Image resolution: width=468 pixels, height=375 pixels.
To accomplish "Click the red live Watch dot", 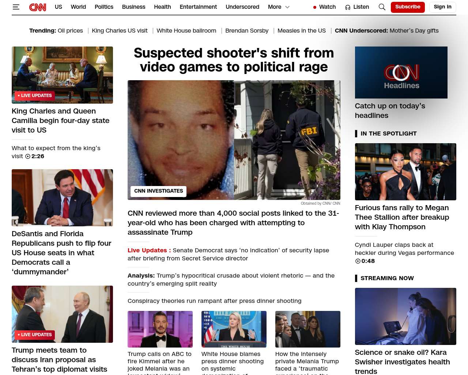I will [x=315, y=7].
